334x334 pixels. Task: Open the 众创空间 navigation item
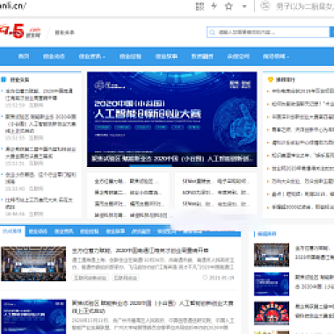coord(238,56)
